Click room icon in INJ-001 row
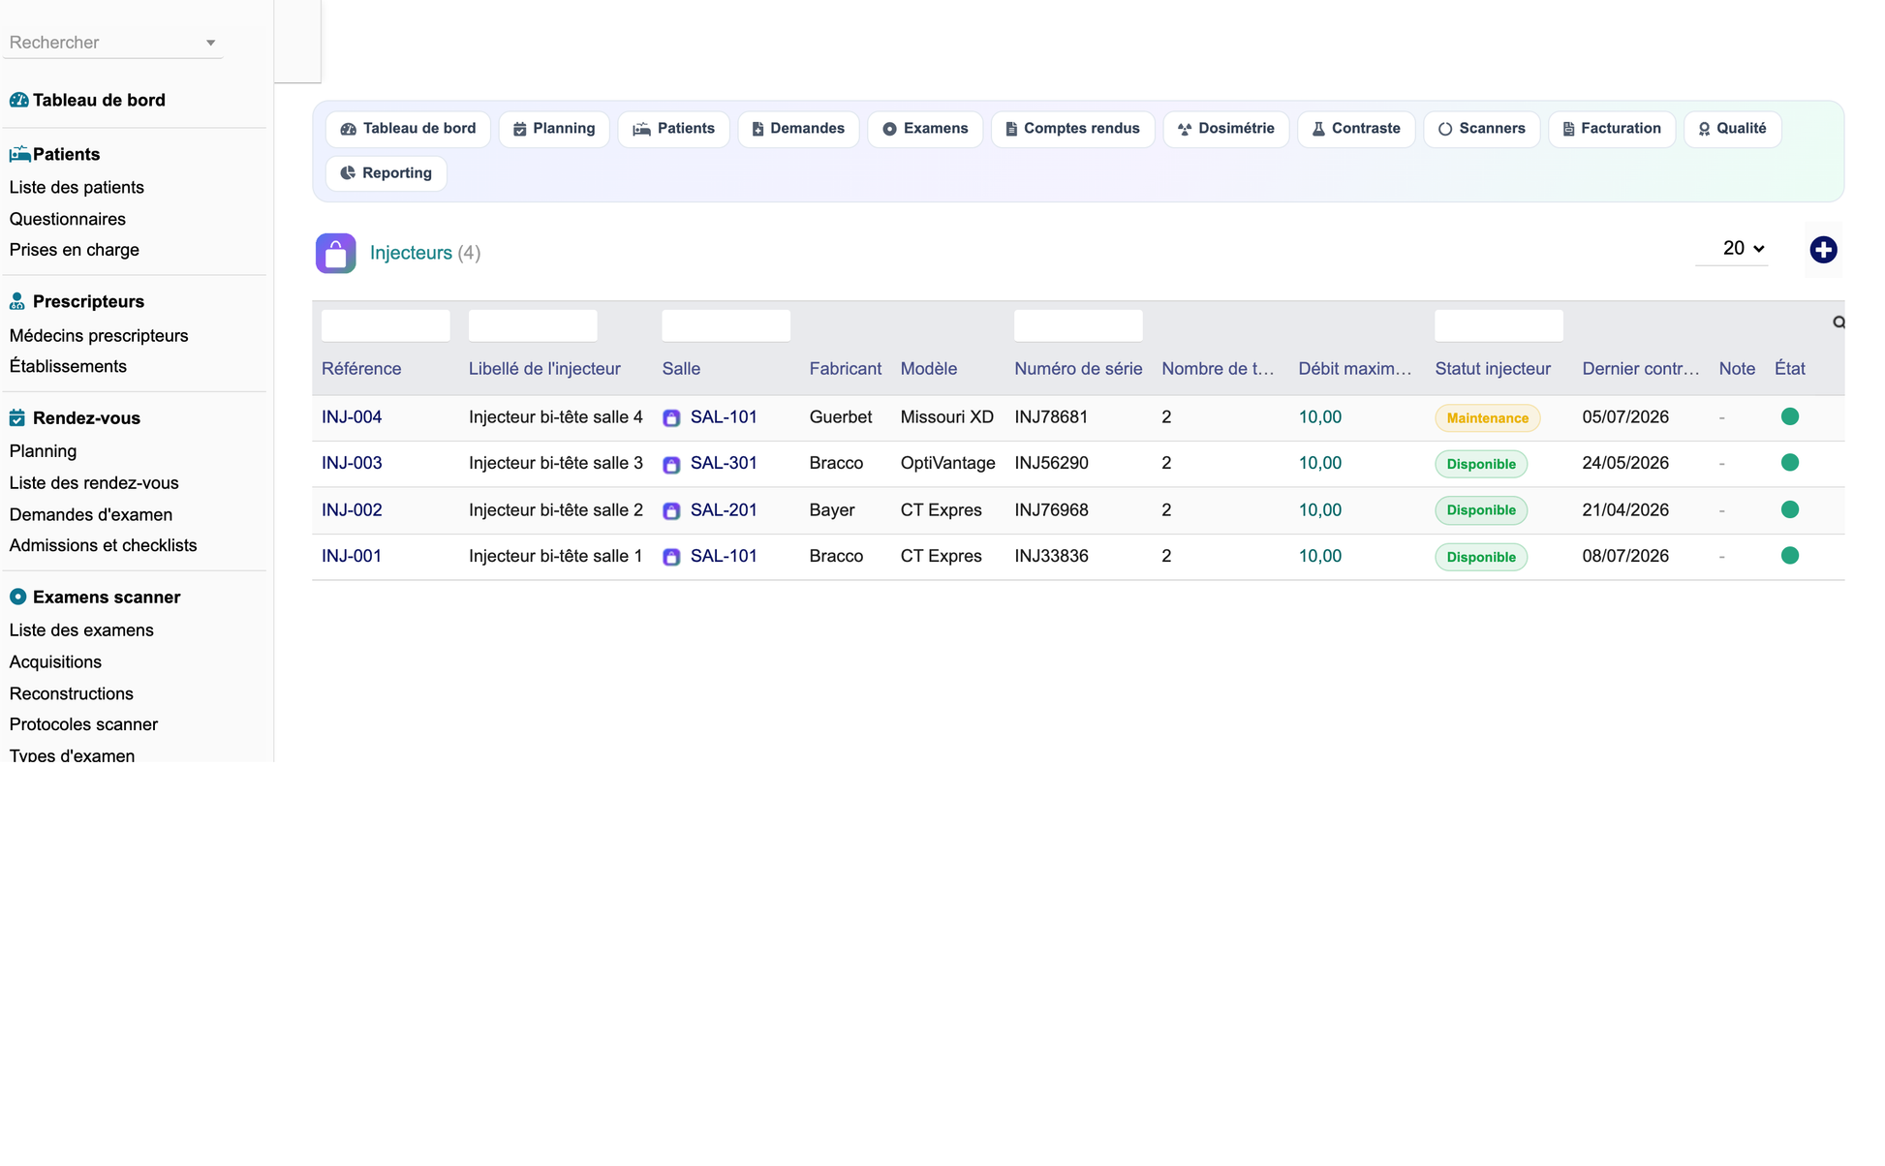This screenshot has width=1885, height=1166. click(671, 557)
